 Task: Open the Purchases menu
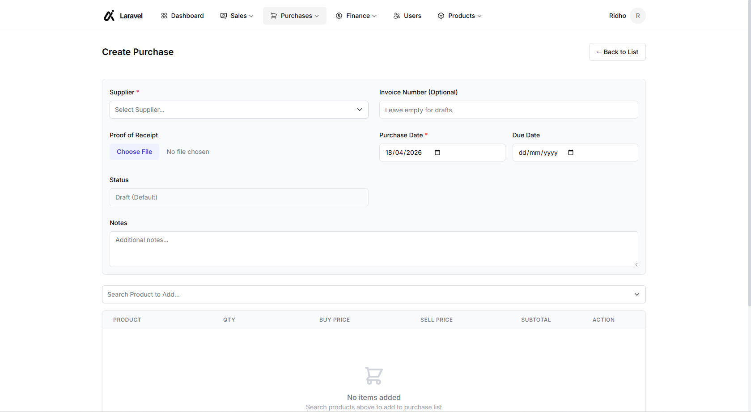(x=295, y=16)
